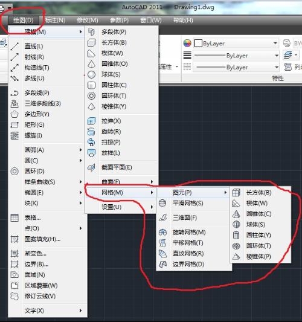Select the solid 棱锥体(Y) pyramid icon
This screenshot has width=302, height=322.
pos(91,106)
